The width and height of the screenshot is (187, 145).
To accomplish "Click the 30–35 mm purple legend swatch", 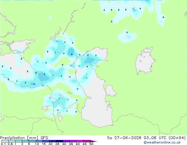I will point(66,141).
